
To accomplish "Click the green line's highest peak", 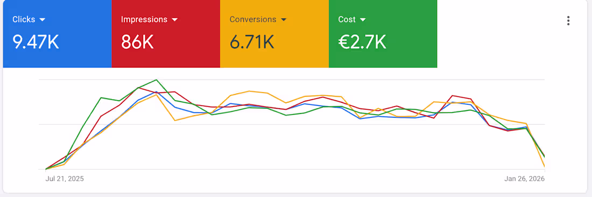I will click(x=156, y=80).
